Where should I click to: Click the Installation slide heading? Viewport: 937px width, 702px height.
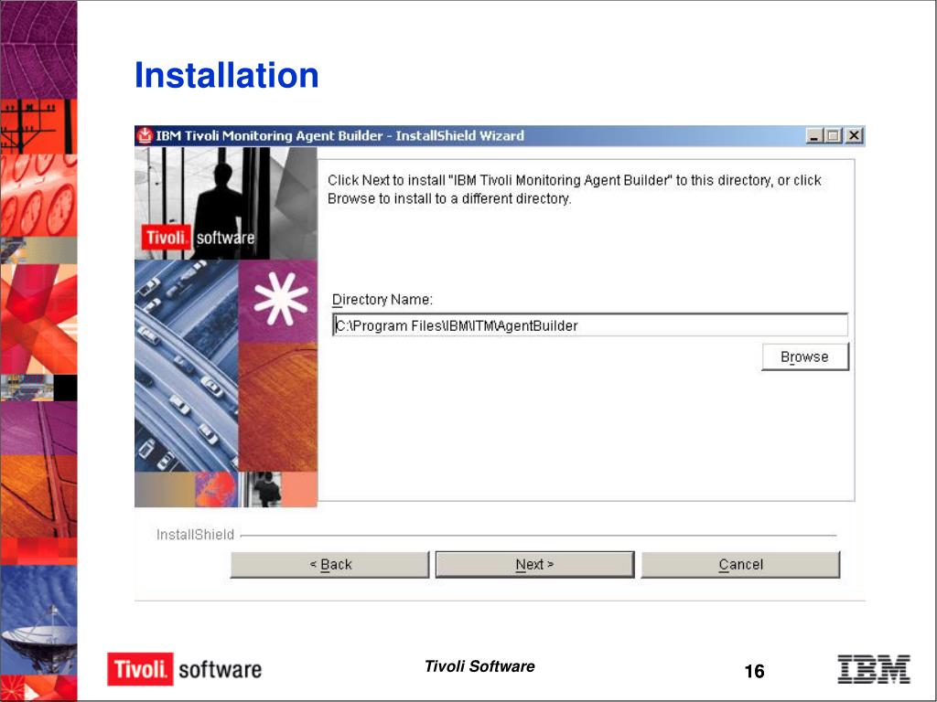227,75
